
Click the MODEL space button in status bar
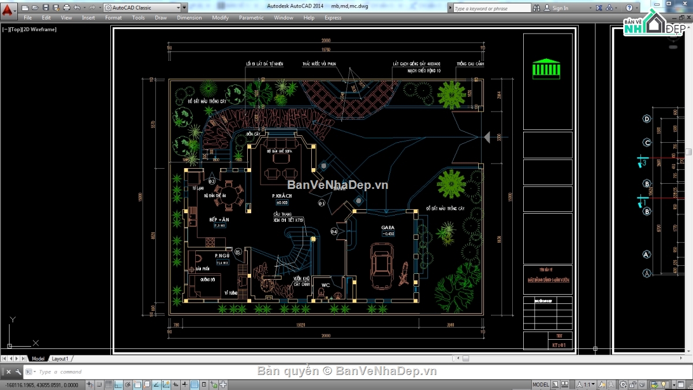[541, 385]
